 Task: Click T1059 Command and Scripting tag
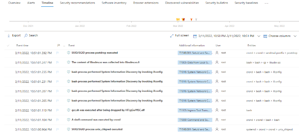click(x=195, y=120)
